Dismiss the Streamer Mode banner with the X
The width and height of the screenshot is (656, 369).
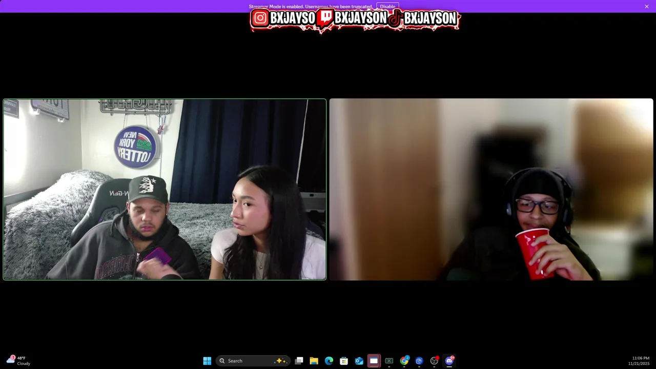click(647, 6)
